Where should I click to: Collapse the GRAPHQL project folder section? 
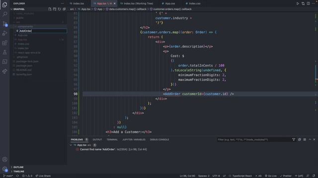[19, 9]
